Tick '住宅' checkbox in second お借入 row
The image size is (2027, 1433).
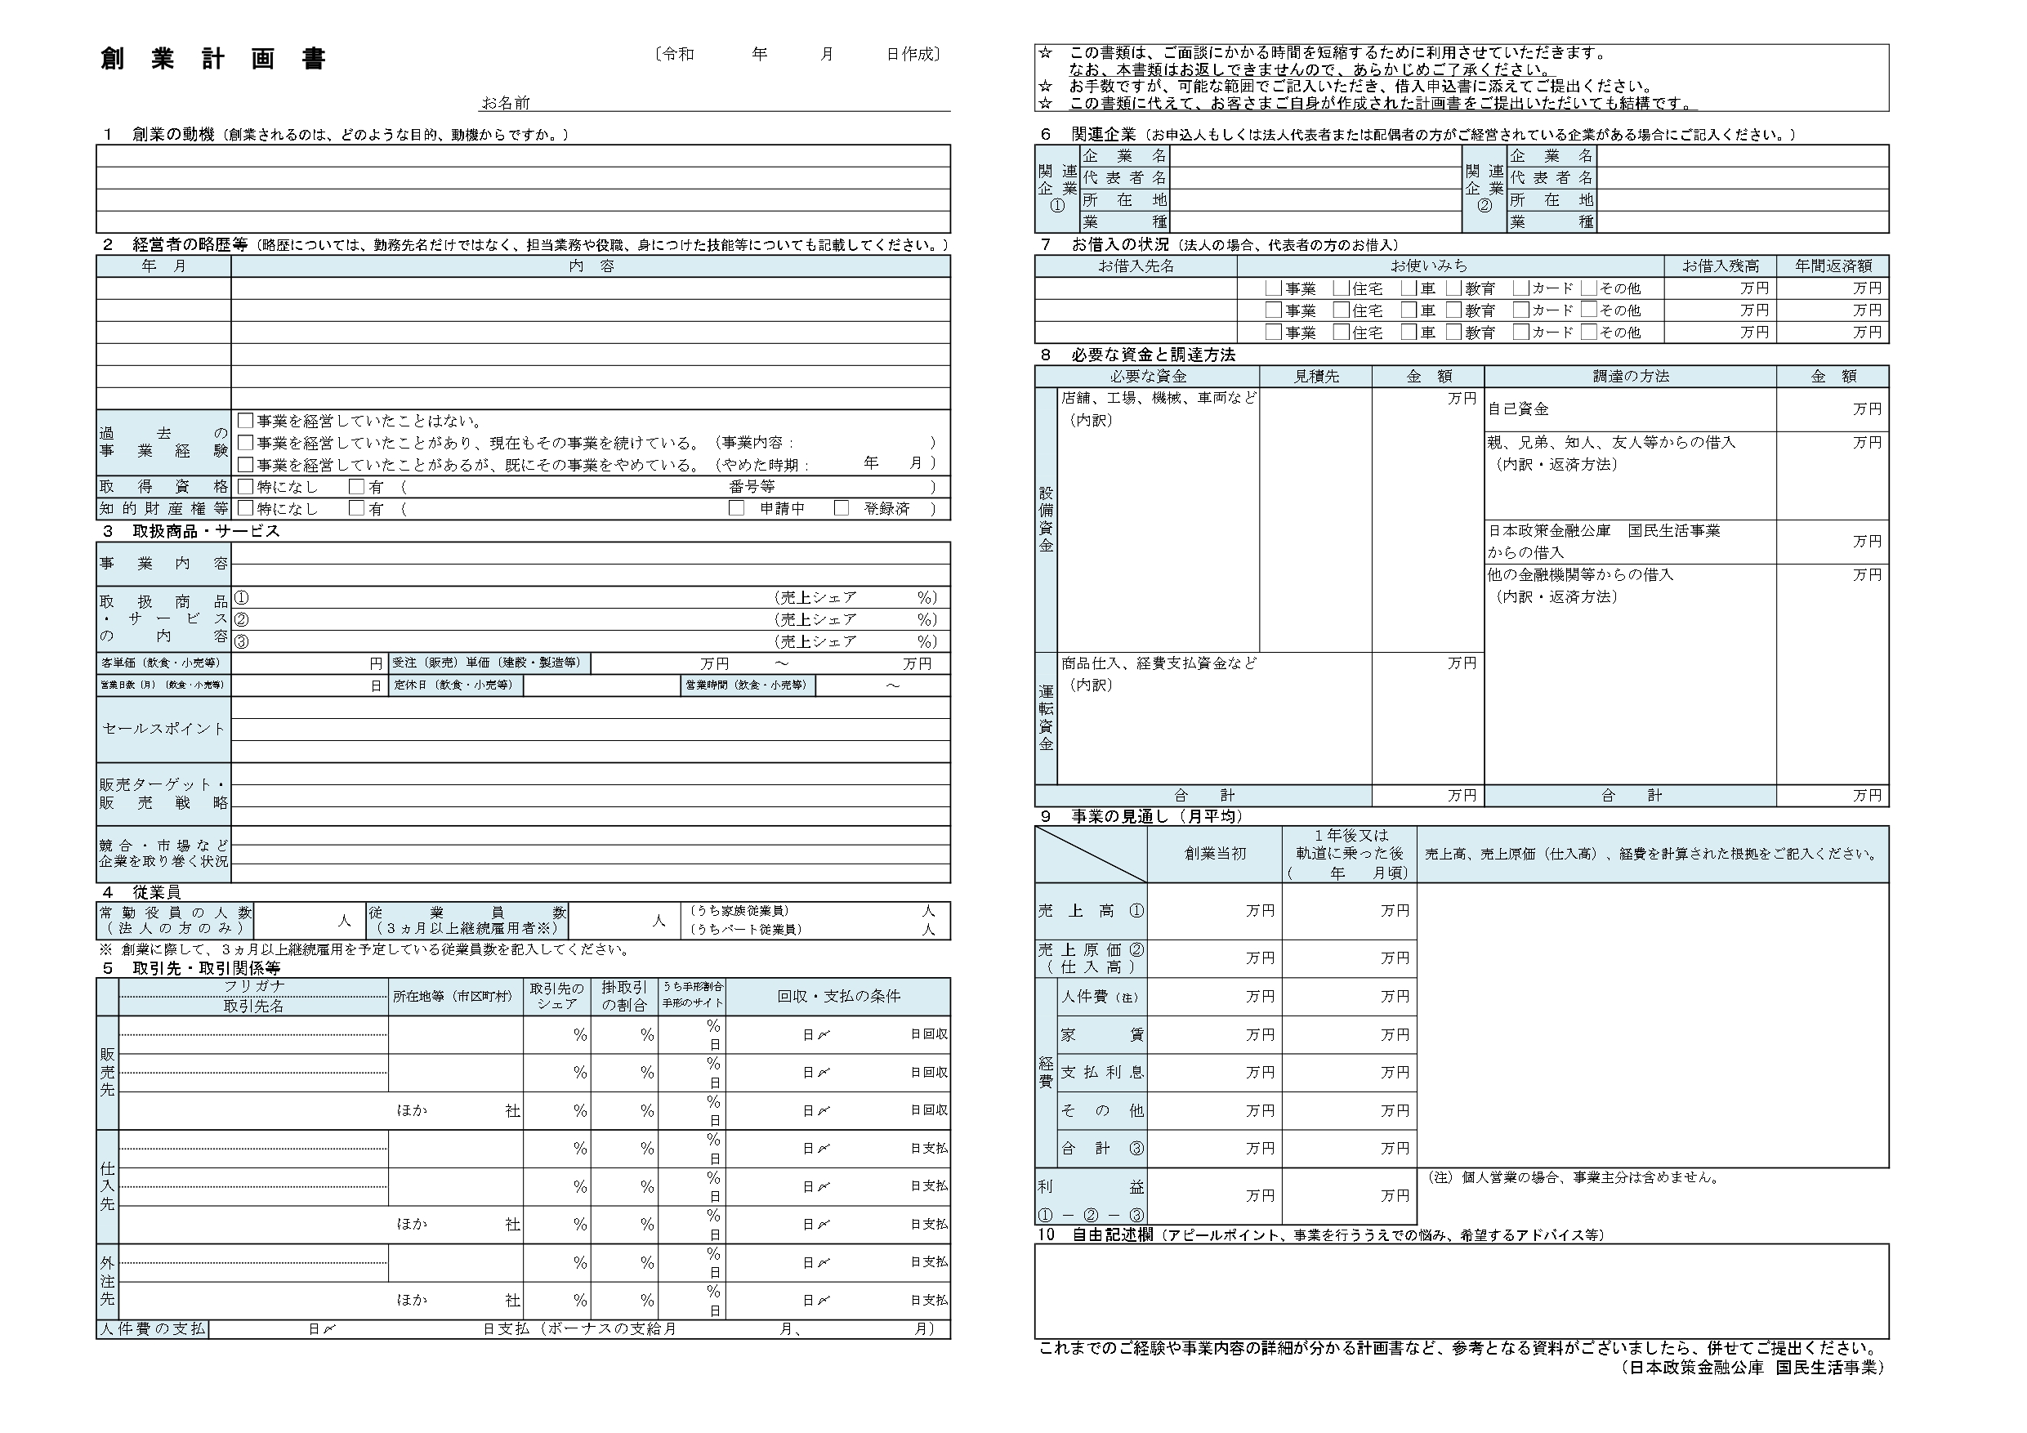tap(1341, 310)
